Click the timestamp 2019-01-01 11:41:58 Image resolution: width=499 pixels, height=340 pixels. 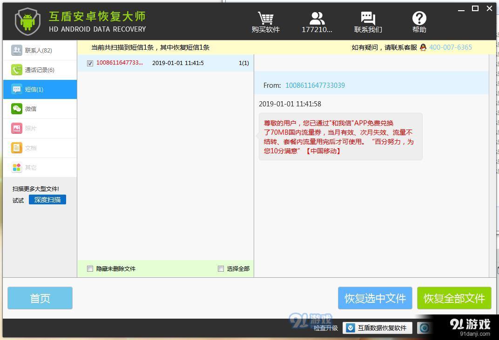point(290,104)
